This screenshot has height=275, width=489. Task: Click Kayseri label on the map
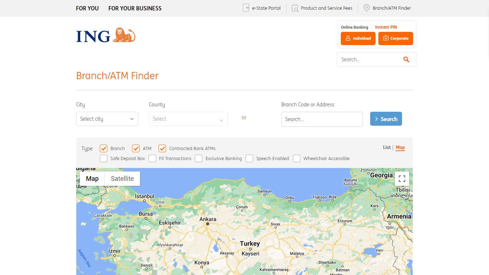pyautogui.click(x=251, y=254)
